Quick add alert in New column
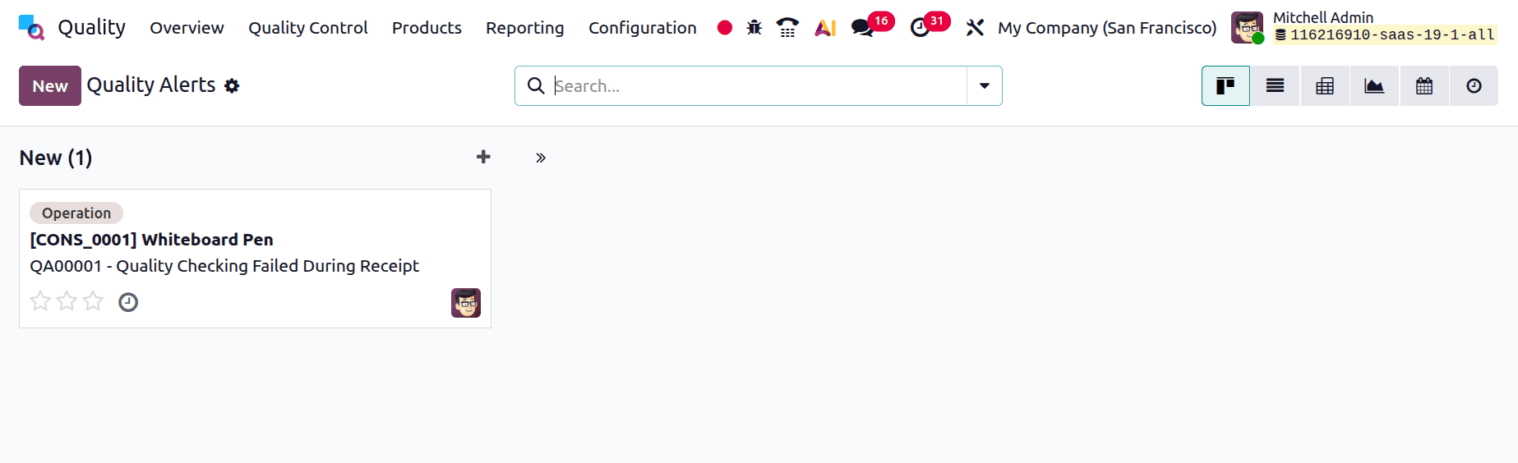This screenshot has width=1518, height=463. click(483, 157)
